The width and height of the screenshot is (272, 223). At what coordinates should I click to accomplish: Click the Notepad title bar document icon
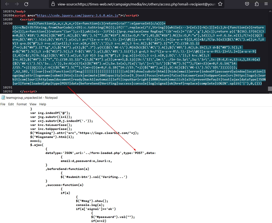point(3,98)
